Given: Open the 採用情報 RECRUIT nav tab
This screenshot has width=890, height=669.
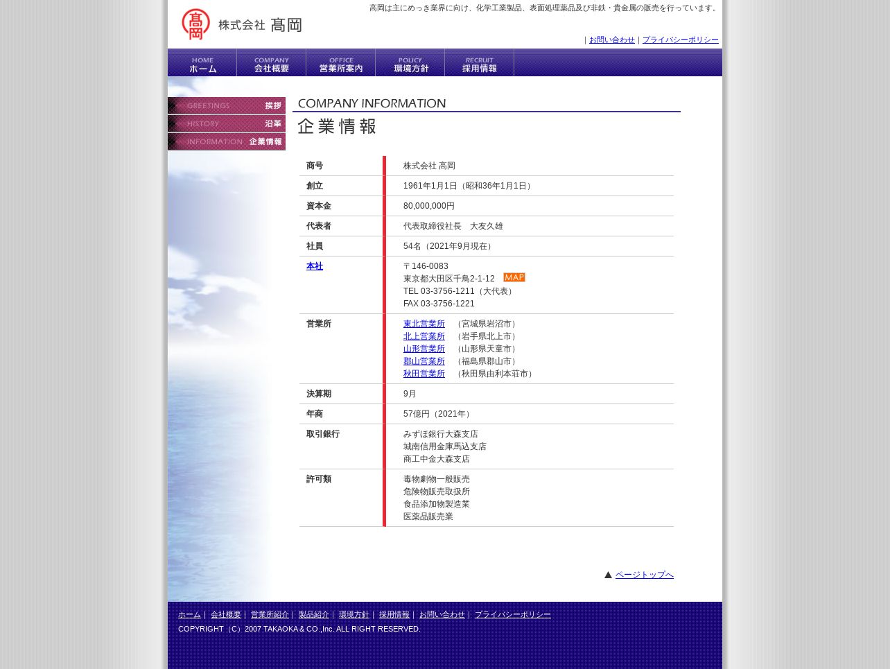Looking at the screenshot, I should (x=480, y=62).
